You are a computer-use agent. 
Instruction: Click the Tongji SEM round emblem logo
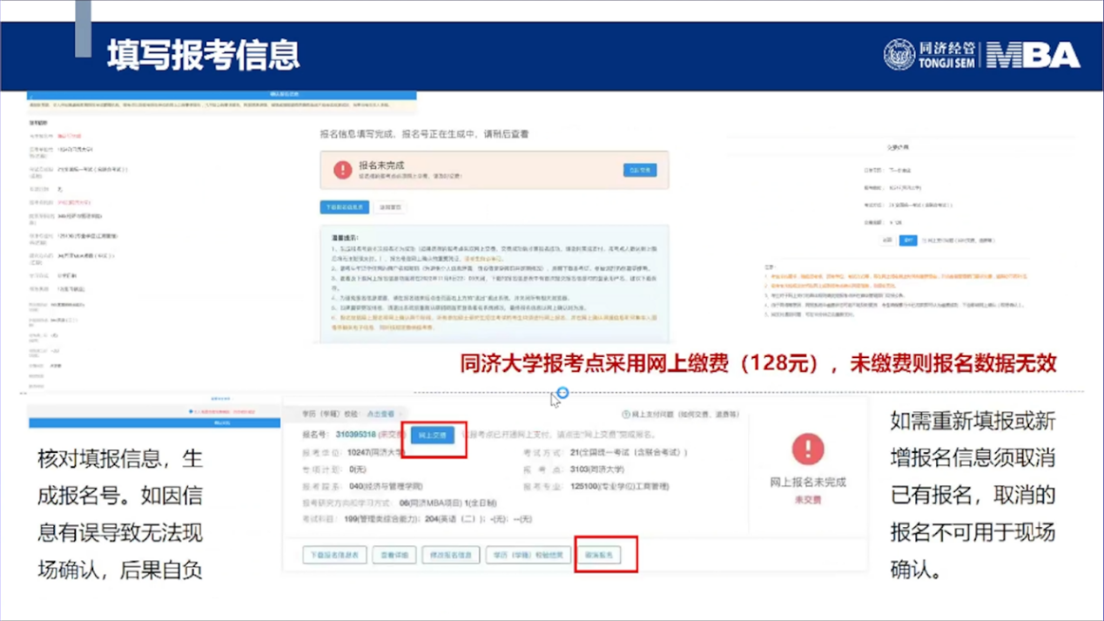[899, 55]
